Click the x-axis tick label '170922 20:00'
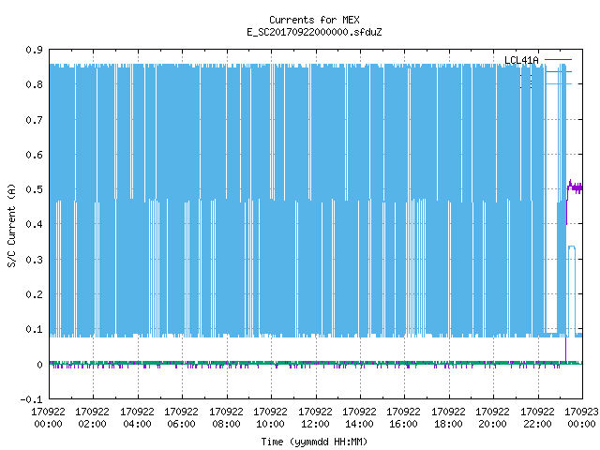The image size is (600, 450). point(492,417)
